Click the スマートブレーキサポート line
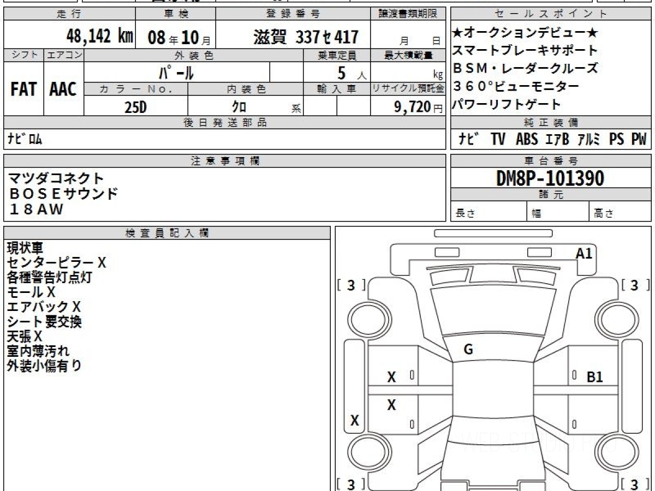655x491 pixels. 526,51
